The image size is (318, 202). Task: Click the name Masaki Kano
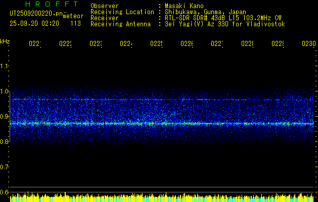point(184,6)
